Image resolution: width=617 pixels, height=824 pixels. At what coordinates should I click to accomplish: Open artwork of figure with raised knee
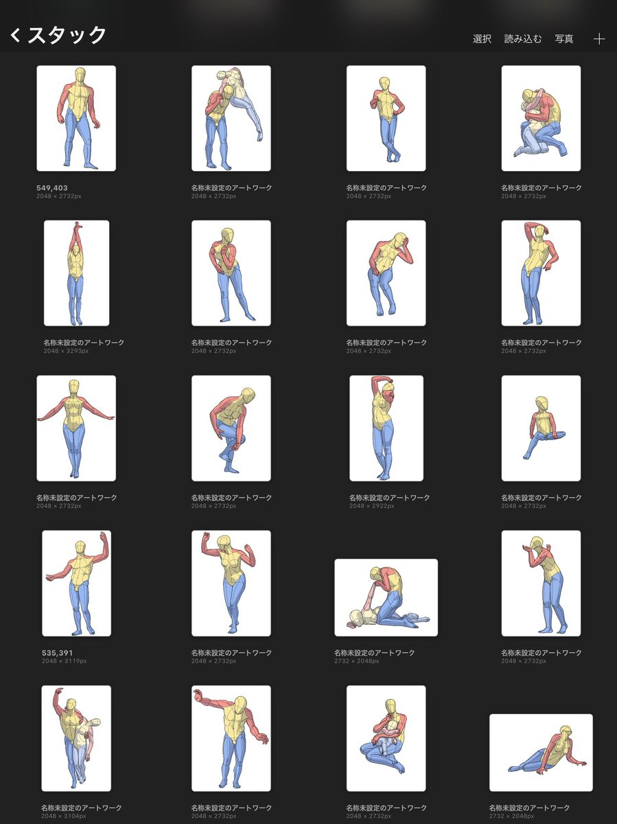click(231, 428)
